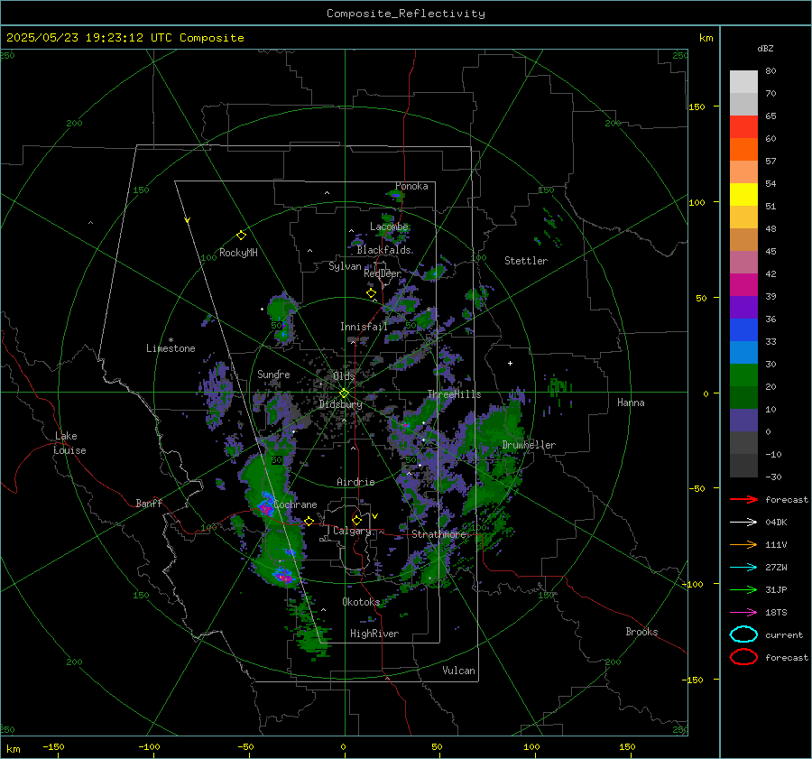Click the Calgary label
Screen dimensions: 812x759
[x=352, y=531]
